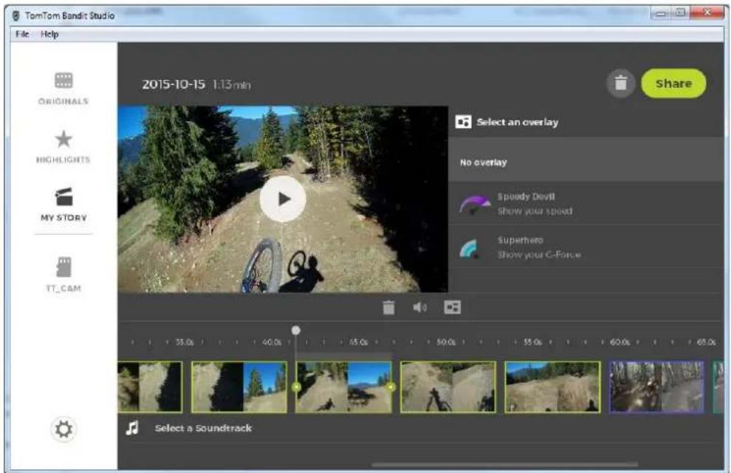The height and width of the screenshot is (473, 731).
Task: Click the soundtrack music note icon
Action: (132, 428)
